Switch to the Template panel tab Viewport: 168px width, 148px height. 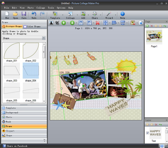[24, 108]
